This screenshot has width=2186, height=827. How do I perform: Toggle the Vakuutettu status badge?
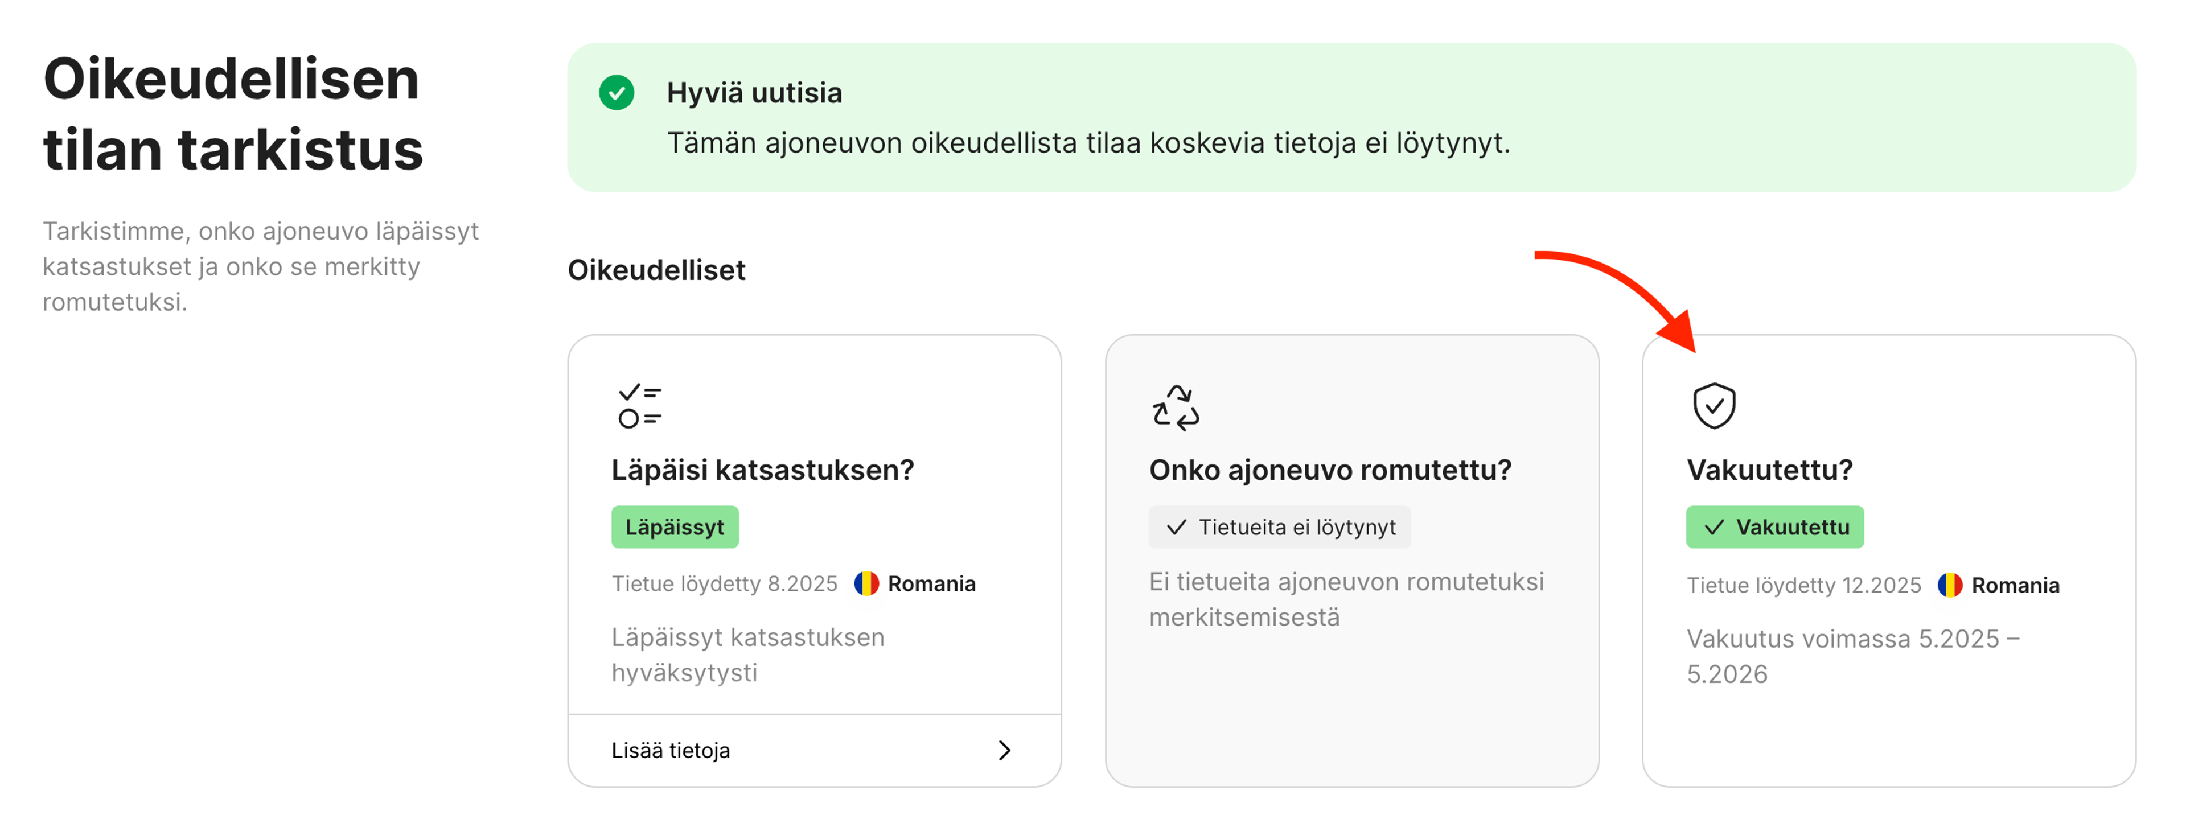pyautogui.click(x=1774, y=526)
